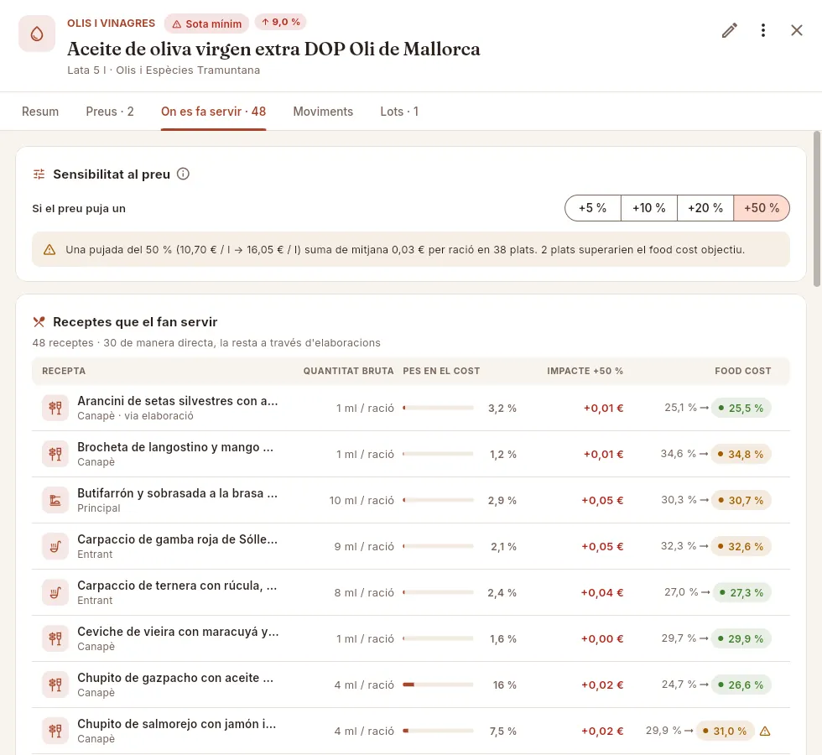This screenshot has height=755, width=822.
Task: Click the Carpaccio de gamba roja starter icon
Action: pyautogui.click(x=55, y=546)
